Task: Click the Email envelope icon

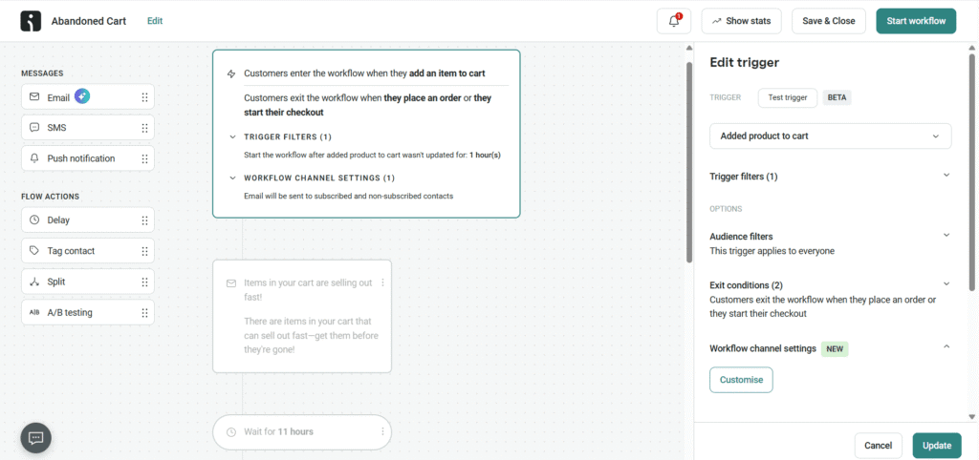Action: coord(34,97)
